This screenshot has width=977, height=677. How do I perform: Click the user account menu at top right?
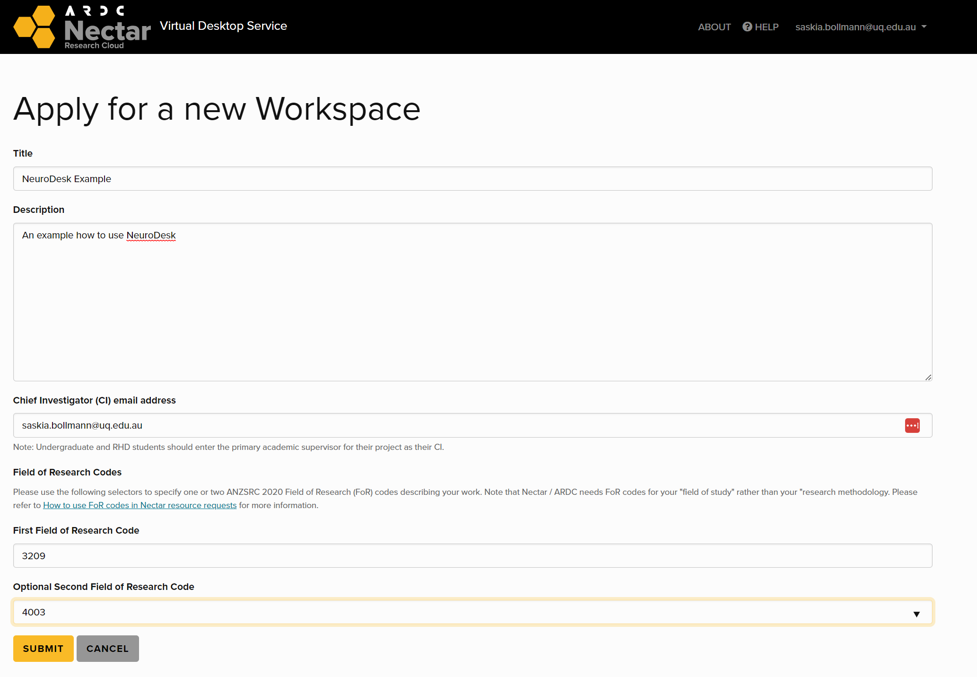(x=861, y=26)
